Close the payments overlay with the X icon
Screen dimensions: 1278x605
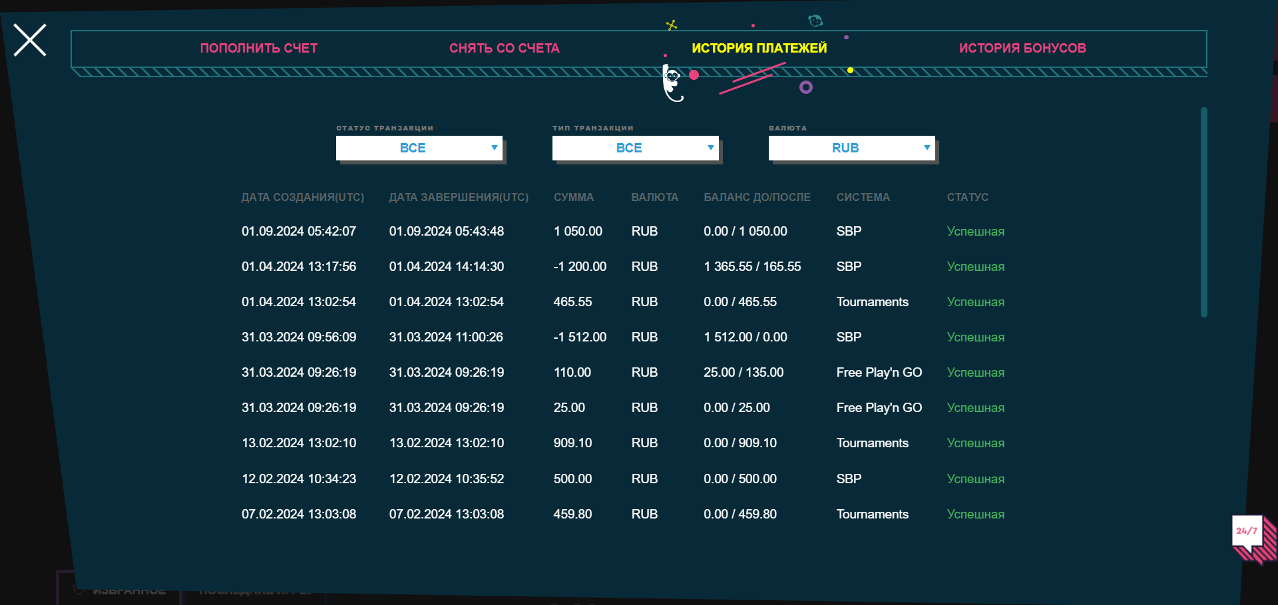tap(30, 40)
